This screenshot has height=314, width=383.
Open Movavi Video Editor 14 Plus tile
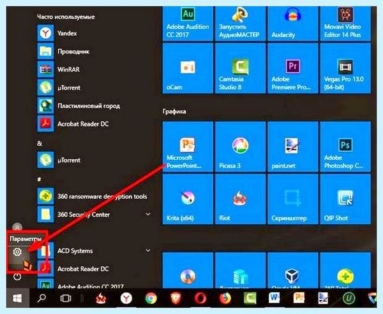345,24
